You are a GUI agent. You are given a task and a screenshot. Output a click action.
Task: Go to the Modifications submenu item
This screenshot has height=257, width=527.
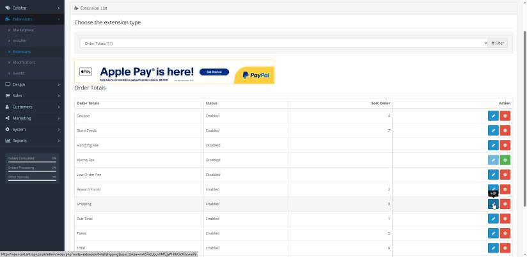click(24, 63)
